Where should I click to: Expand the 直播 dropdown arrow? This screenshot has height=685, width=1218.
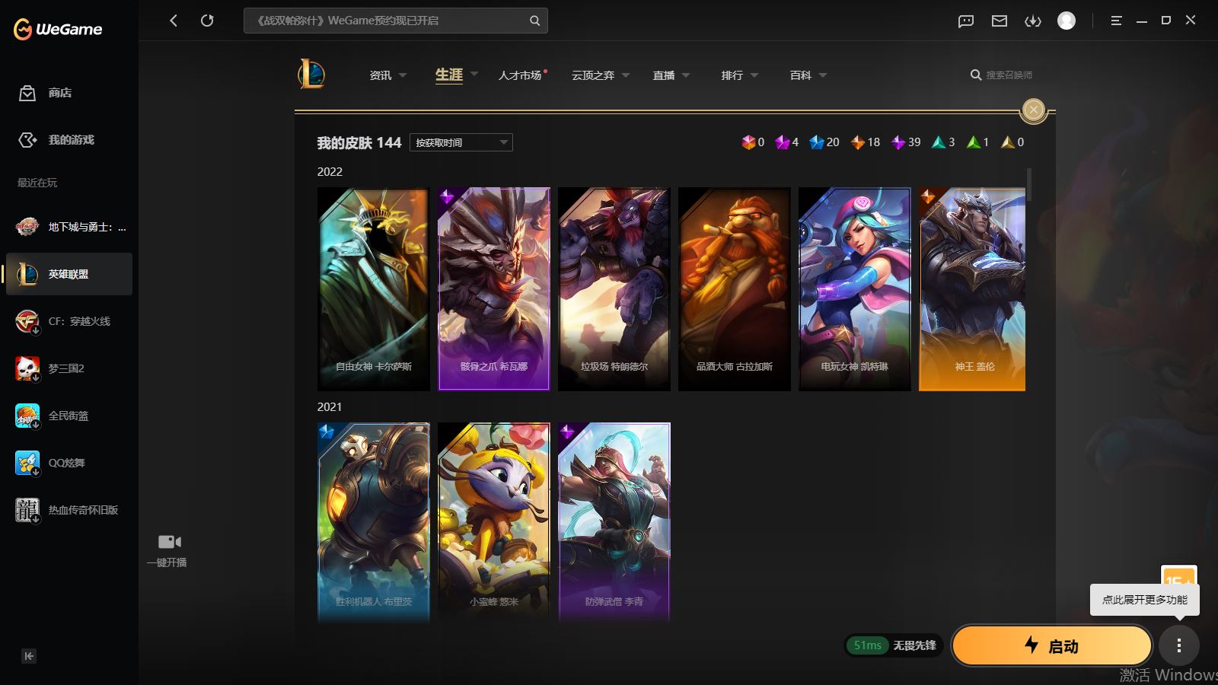click(x=686, y=75)
